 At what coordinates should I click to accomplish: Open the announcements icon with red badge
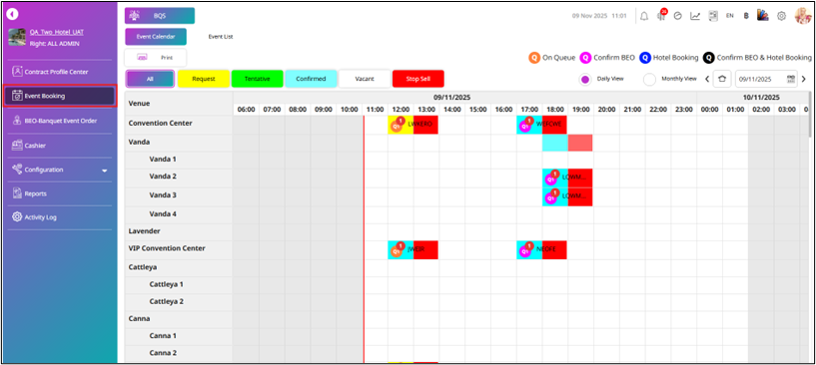[662, 15]
